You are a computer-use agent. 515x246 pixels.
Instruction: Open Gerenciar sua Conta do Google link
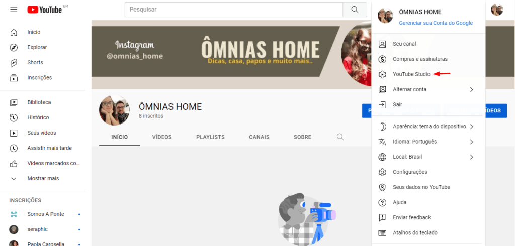[x=436, y=23]
